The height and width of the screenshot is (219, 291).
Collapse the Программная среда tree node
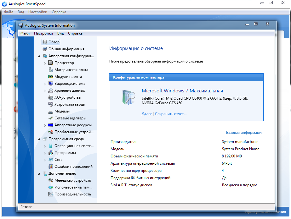[39, 139]
